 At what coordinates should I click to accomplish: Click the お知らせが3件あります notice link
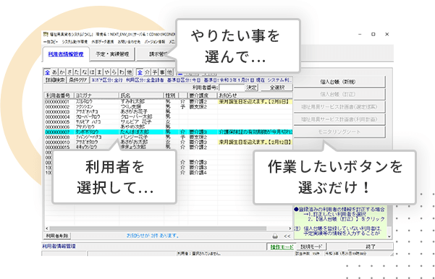[153, 236]
